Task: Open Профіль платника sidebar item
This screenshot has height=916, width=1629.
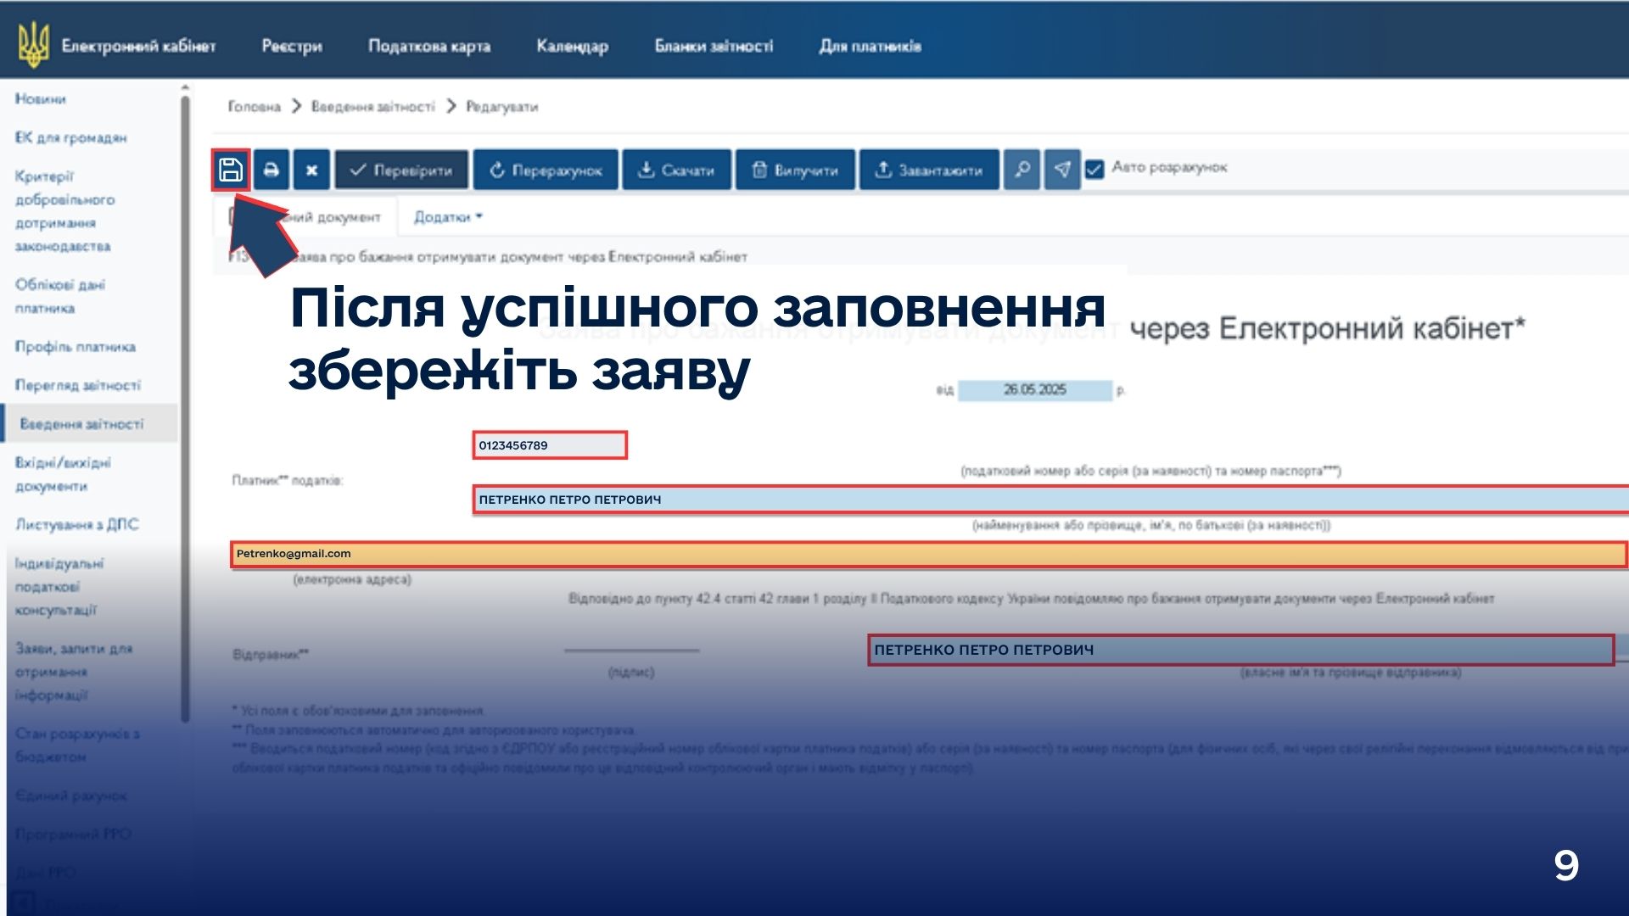Action: pos(76,347)
